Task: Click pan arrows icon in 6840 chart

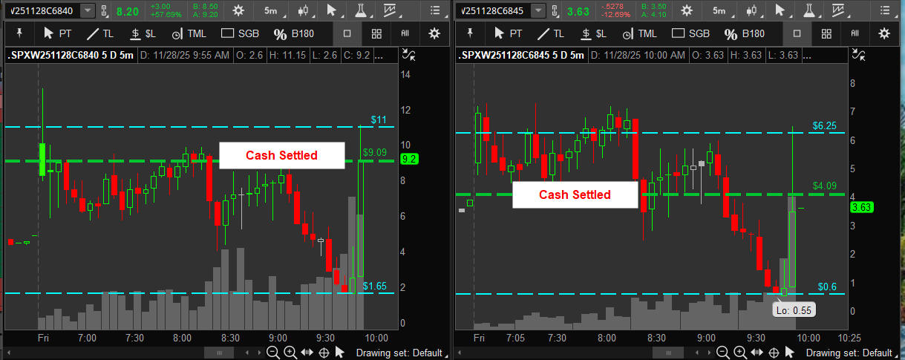Action: click(x=307, y=353)
